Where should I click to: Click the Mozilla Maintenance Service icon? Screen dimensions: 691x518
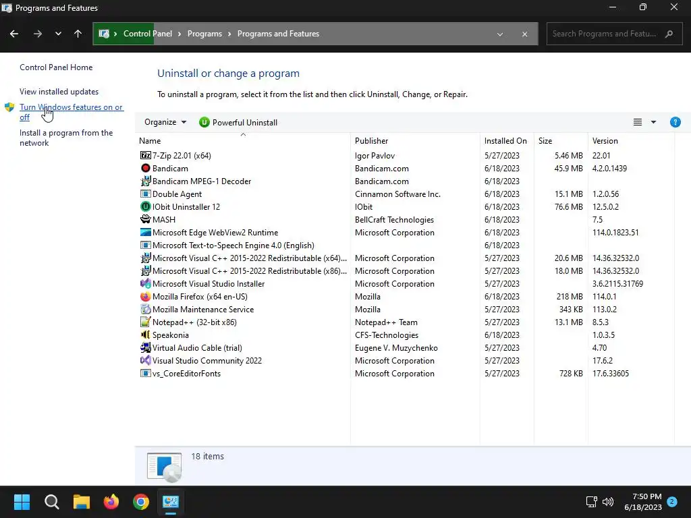click(146, 309)
